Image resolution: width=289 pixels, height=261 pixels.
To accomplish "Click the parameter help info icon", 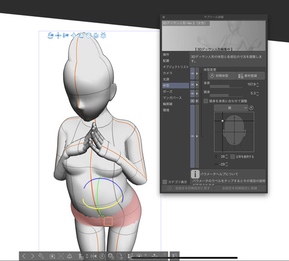I will click(195, 174).
